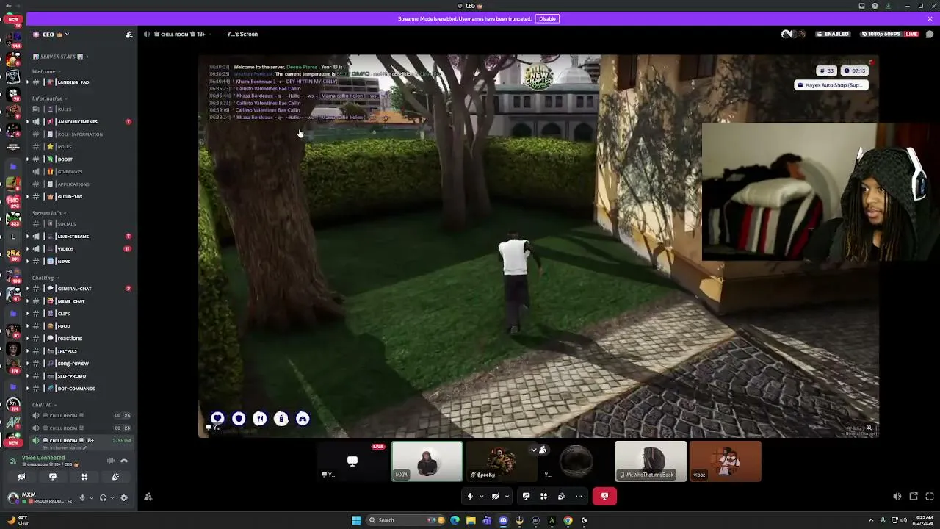Open the CEO server dropdown menu
Image resolution: width=940 pixels, height=529 pixels.
coord(51,35)
